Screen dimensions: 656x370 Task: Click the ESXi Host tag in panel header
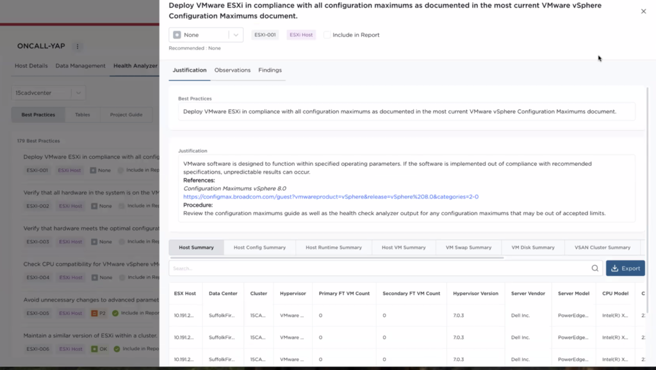pos(301,35)
